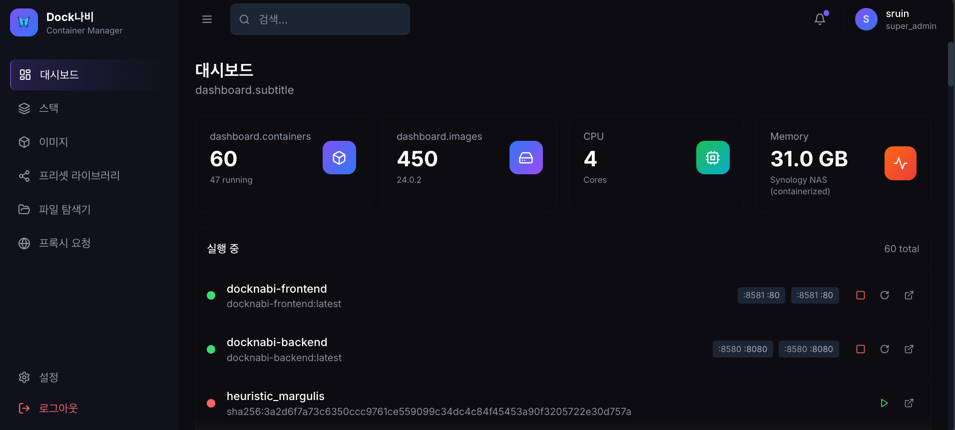Screen dimensions: 955x430
Task: Open 프리셋 라이브러리 in sidebar
Action: [79, 176]
